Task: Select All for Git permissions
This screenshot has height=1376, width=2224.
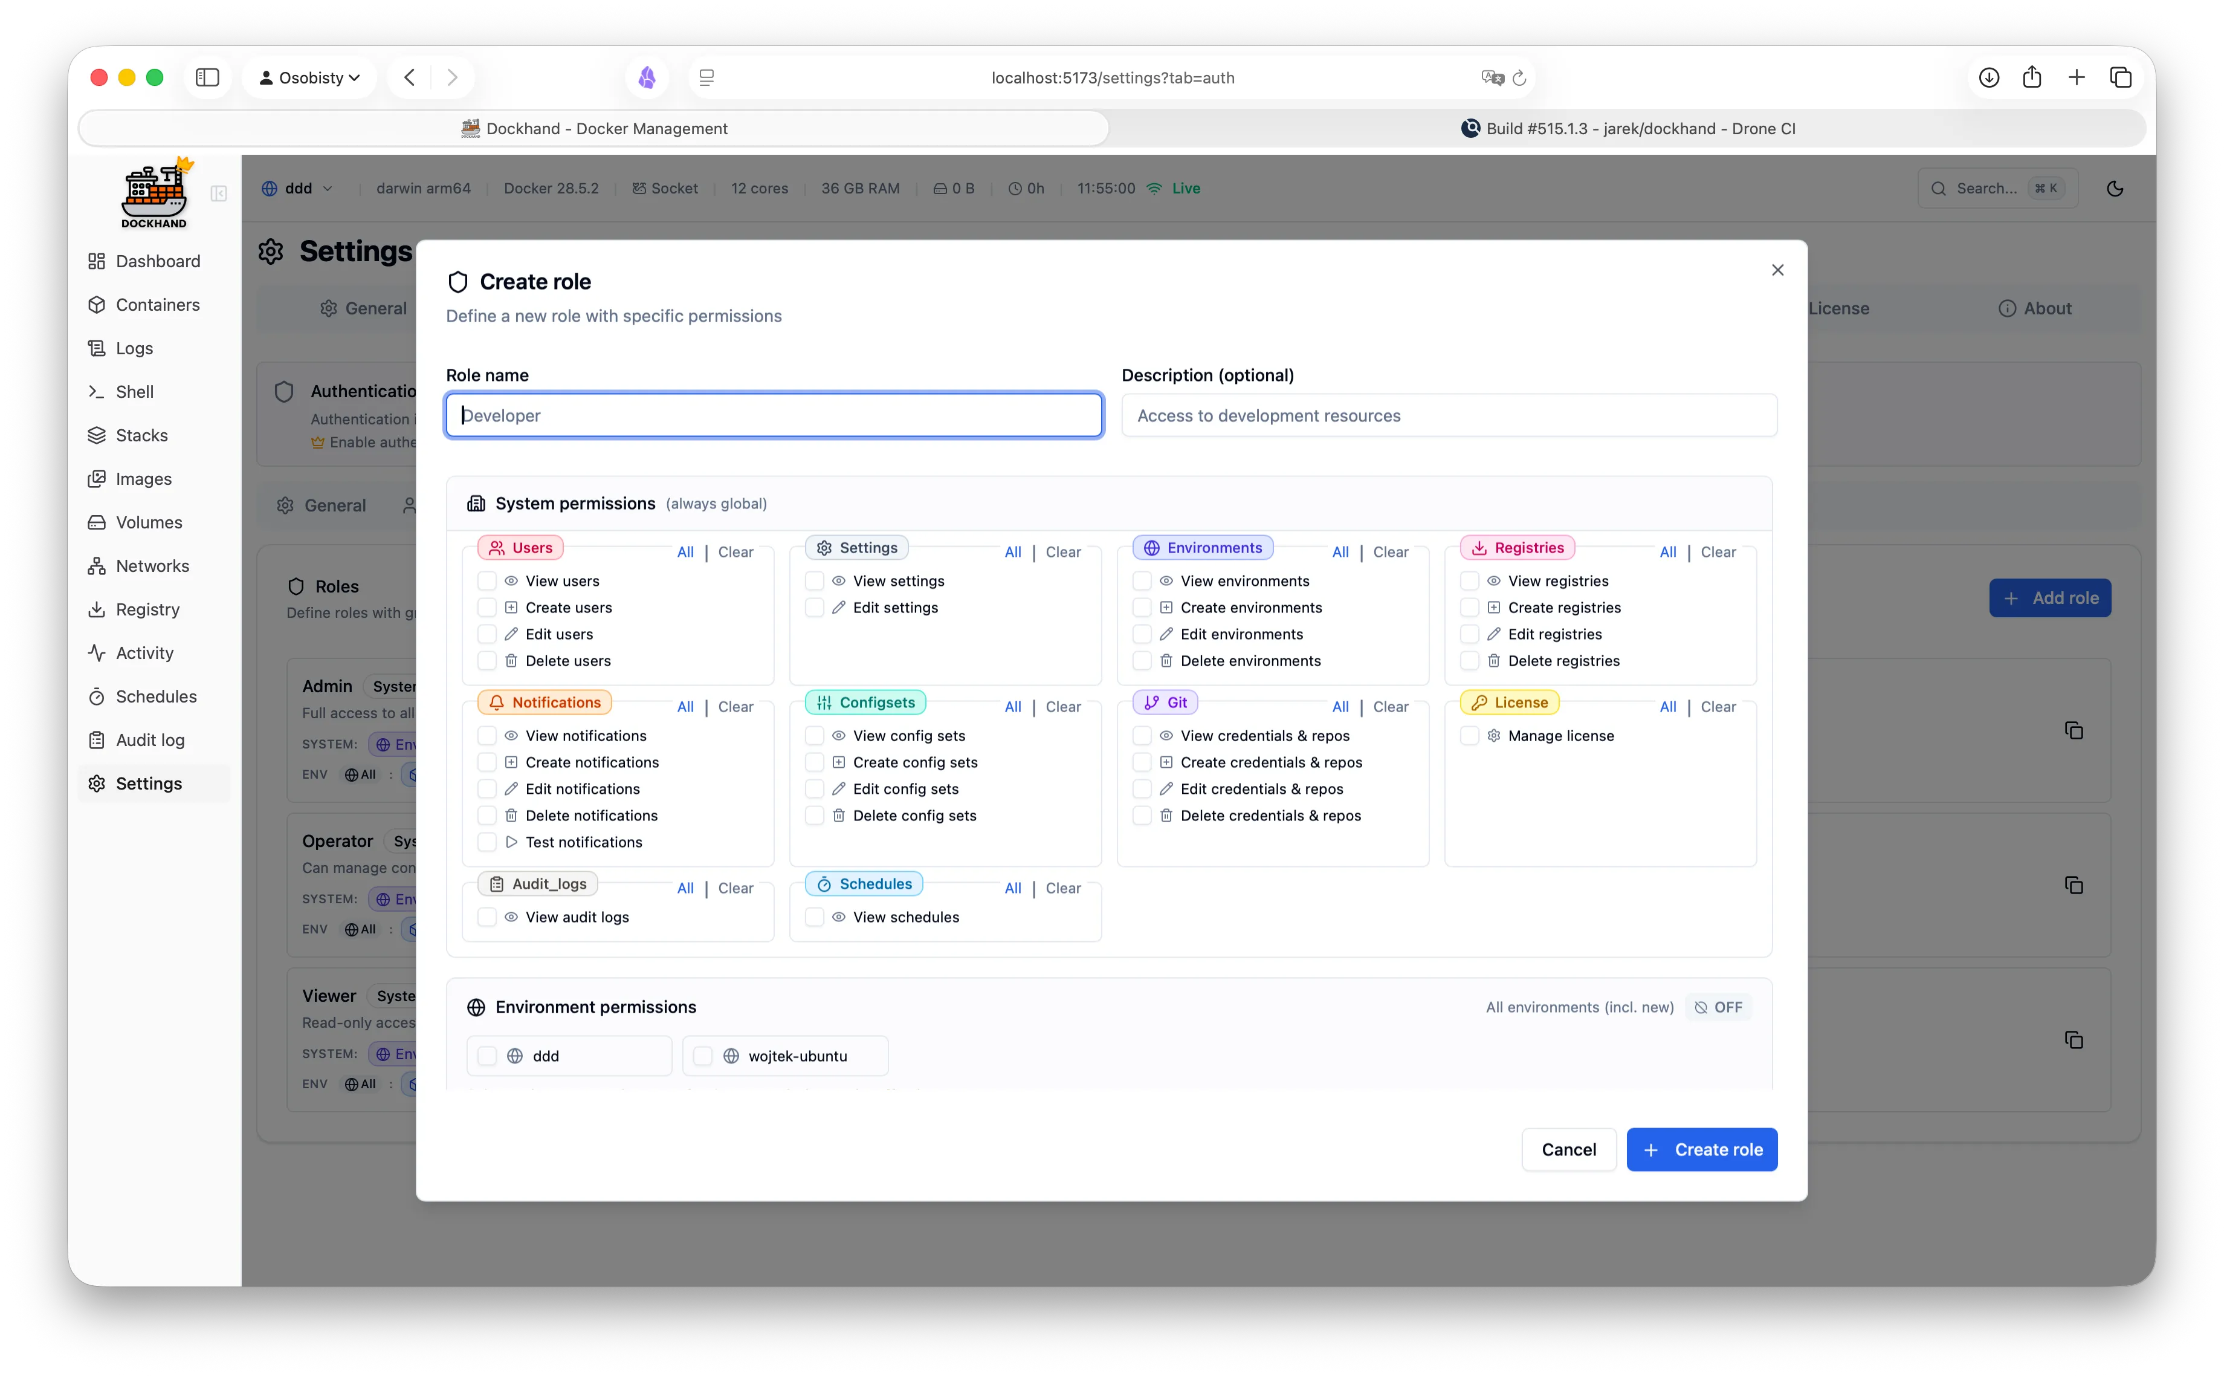Action: 1340,707
